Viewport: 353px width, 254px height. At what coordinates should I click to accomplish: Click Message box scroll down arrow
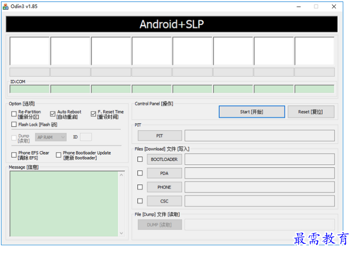121,233
